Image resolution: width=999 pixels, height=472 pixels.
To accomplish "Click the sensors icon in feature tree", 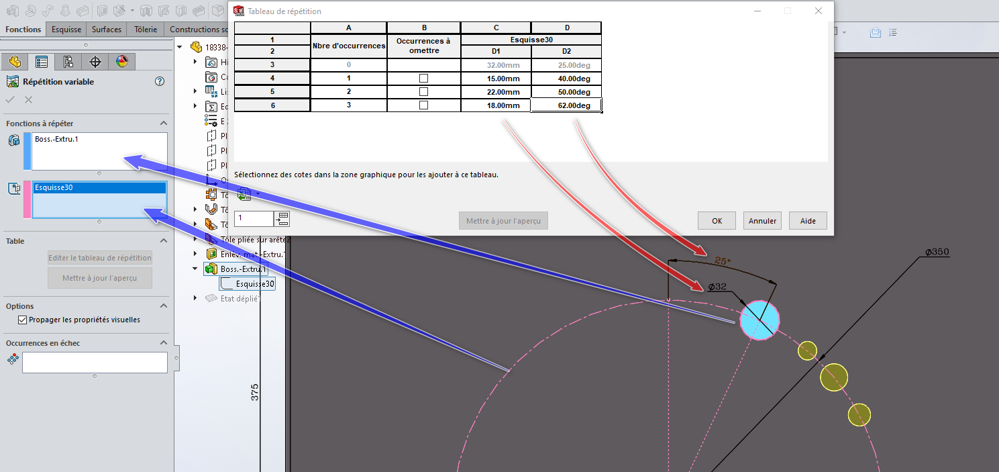I will pyautogui.click(x=211, y=77).
